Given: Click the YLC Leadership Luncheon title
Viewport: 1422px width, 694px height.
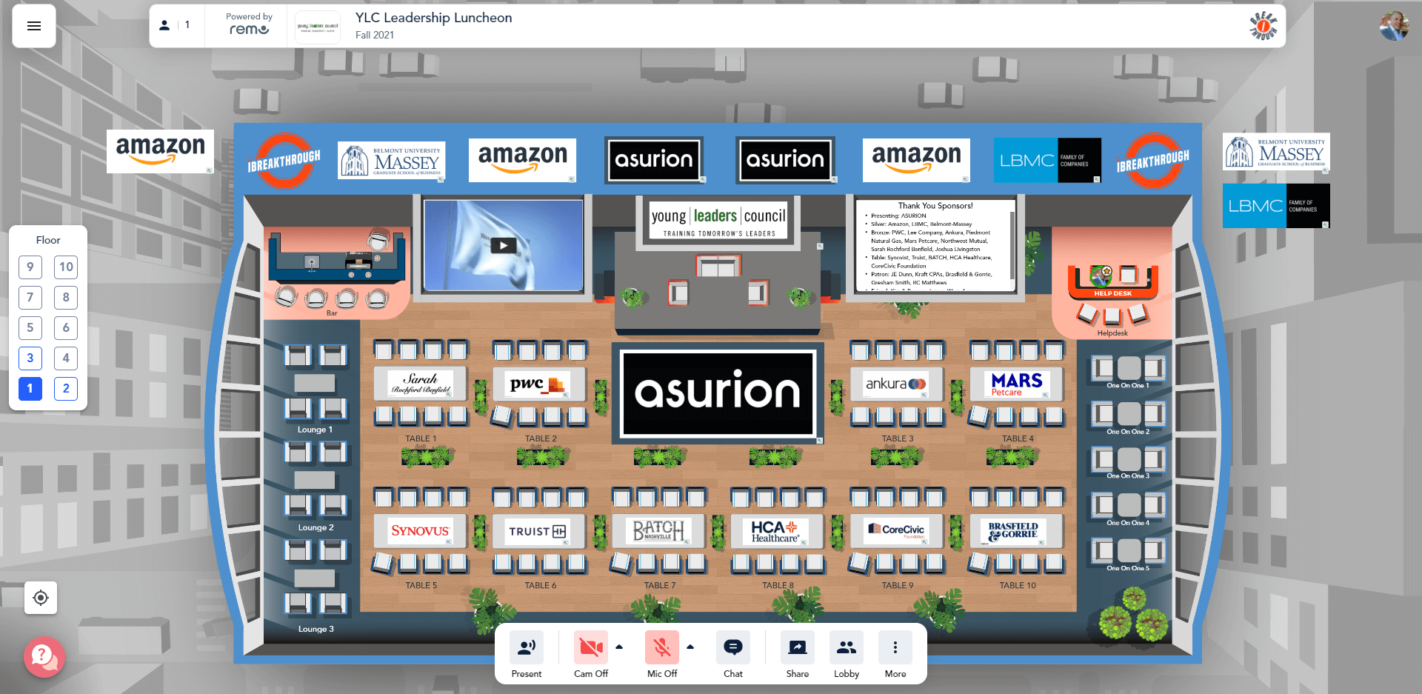Looking at the screenshot, I should click(x=433, y=18).
